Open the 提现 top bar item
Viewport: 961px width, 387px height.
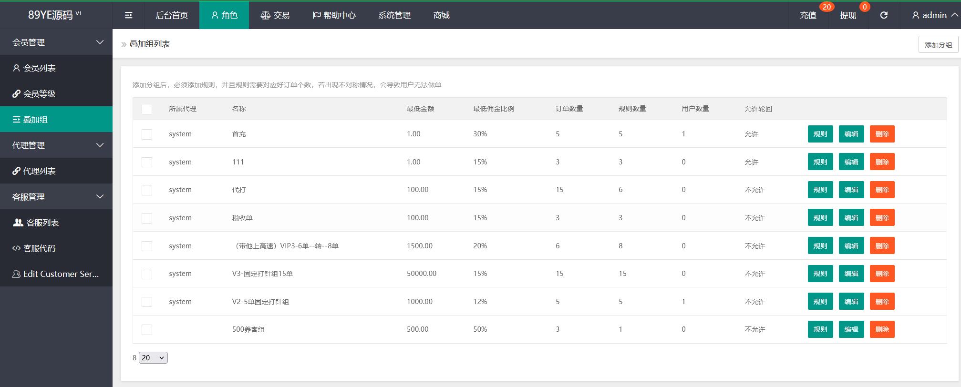(x=848, y=15)
